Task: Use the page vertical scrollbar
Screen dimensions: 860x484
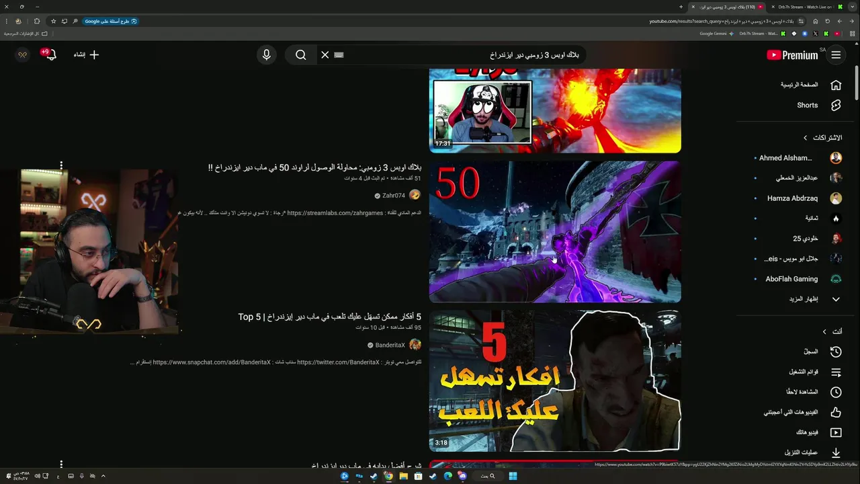Action: 856,84
